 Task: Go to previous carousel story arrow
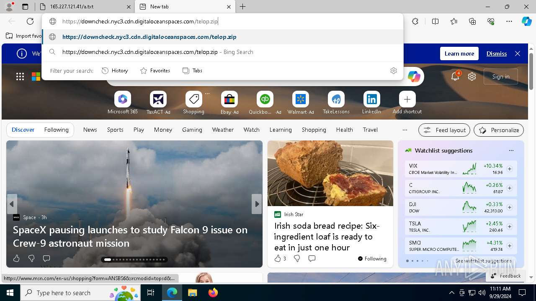coord(12,204)
